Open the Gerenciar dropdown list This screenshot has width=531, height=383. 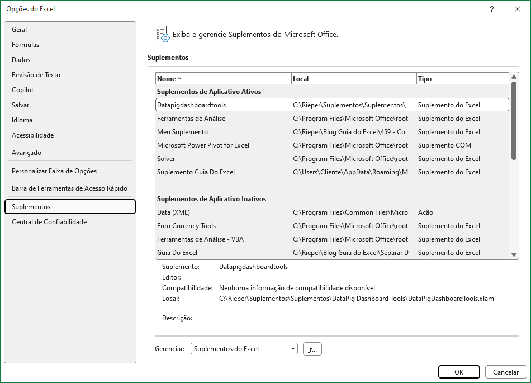click(244, 349)
